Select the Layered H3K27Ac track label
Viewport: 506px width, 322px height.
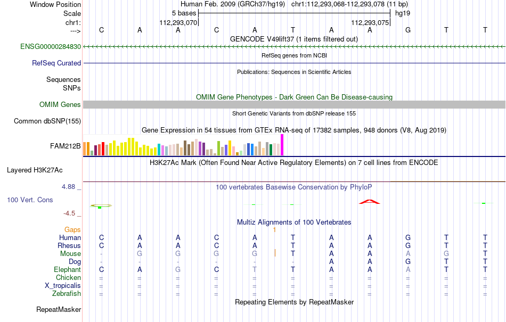tap(35, 170)
